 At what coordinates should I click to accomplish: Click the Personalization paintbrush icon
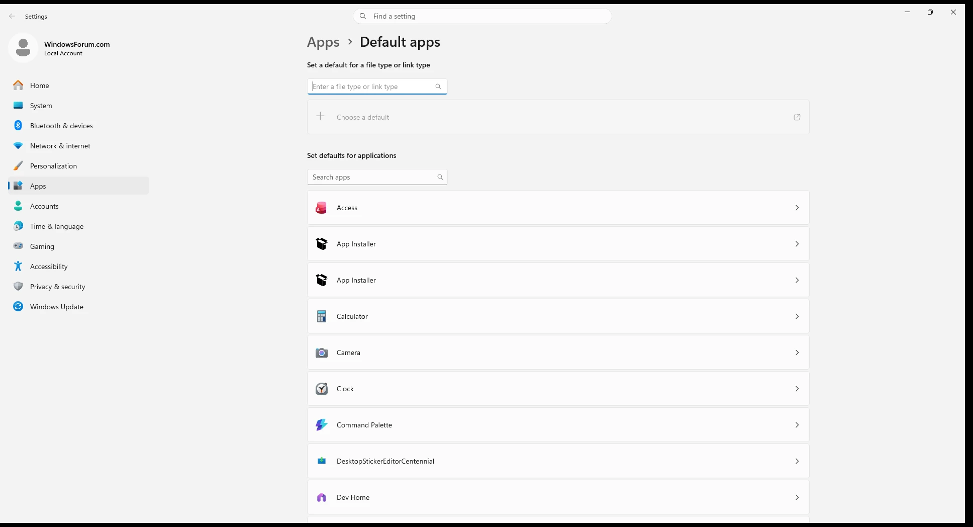18,166
